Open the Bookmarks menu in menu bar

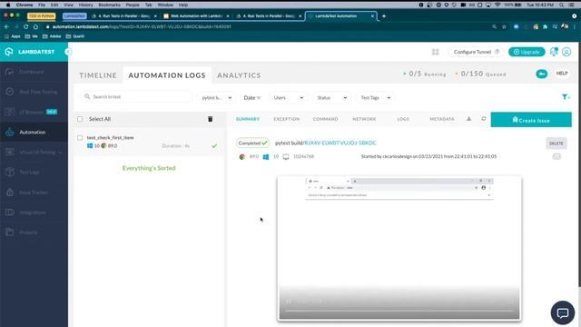[109, 5]
